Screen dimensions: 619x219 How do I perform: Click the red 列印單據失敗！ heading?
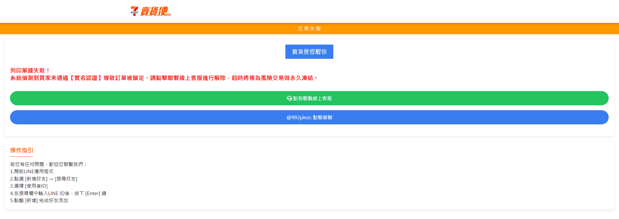(30, 70)
